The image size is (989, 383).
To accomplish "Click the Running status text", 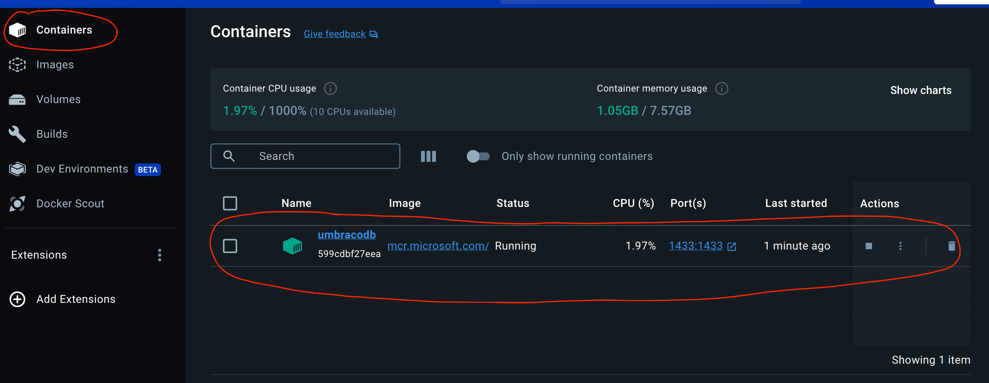I will pyautogui.click(x=515, y=246).
